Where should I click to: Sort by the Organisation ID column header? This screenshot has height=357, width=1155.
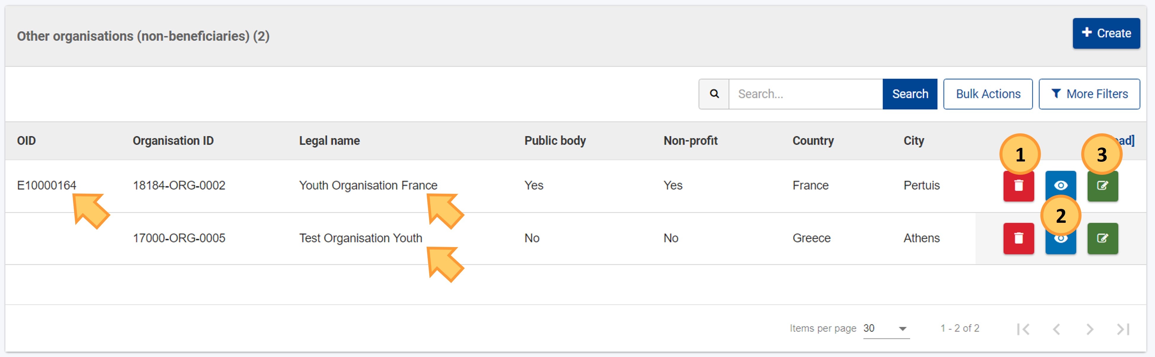[173, 141]
